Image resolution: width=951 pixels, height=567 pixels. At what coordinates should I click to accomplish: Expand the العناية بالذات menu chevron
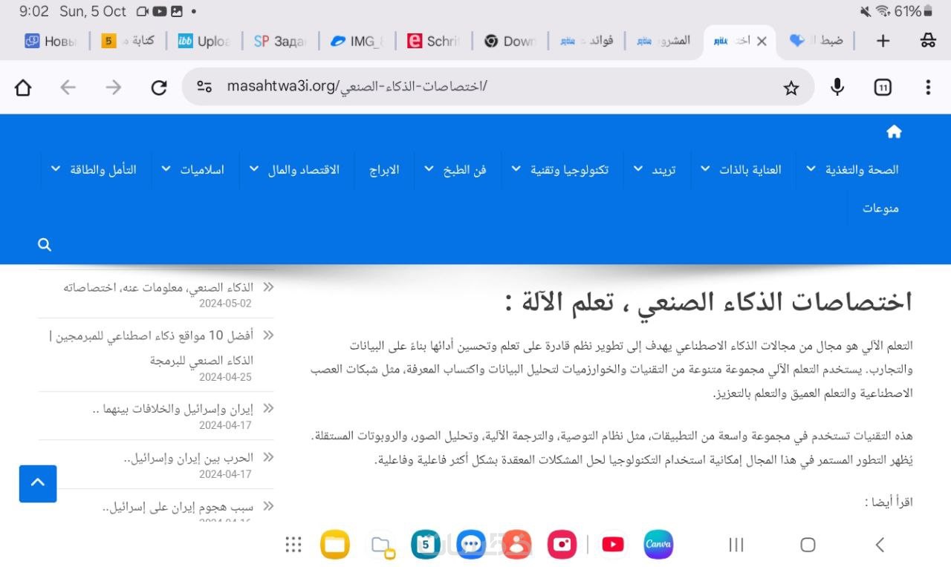[x=705, y=169]
